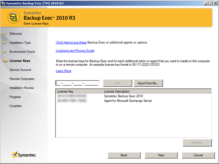219x164 pixels.
Task: Close the Backup Exec installer window
Action: pyautogui.click(x=216, y=3)
